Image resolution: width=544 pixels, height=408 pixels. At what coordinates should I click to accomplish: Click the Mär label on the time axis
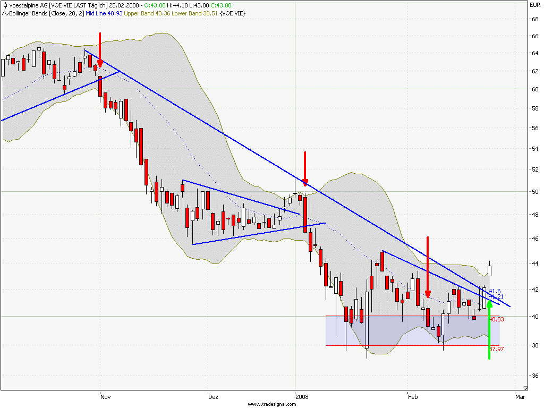[520, 396]
